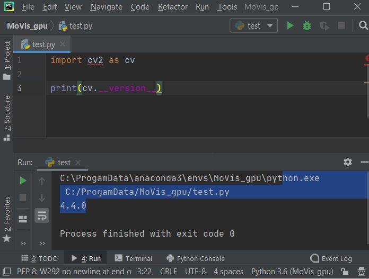Rerun test in the Run panel
This screenshot has height=279, width=369.
(23, 181)
